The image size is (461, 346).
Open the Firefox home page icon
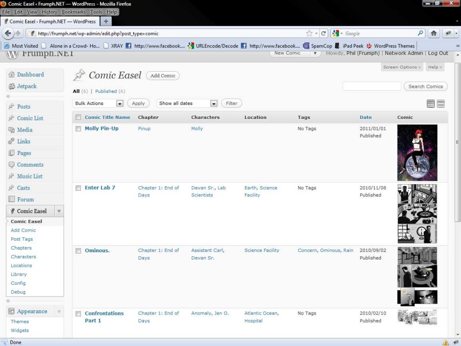434,33
